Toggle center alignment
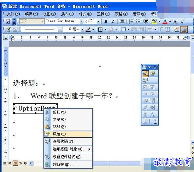Image resolution: width=194 pixels, height=172 pixels. (122, 21)
